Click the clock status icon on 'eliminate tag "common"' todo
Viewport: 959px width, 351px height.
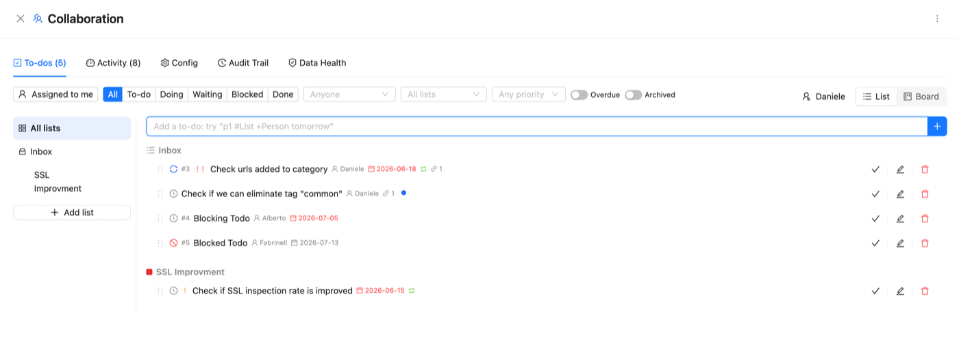point(174,194)
